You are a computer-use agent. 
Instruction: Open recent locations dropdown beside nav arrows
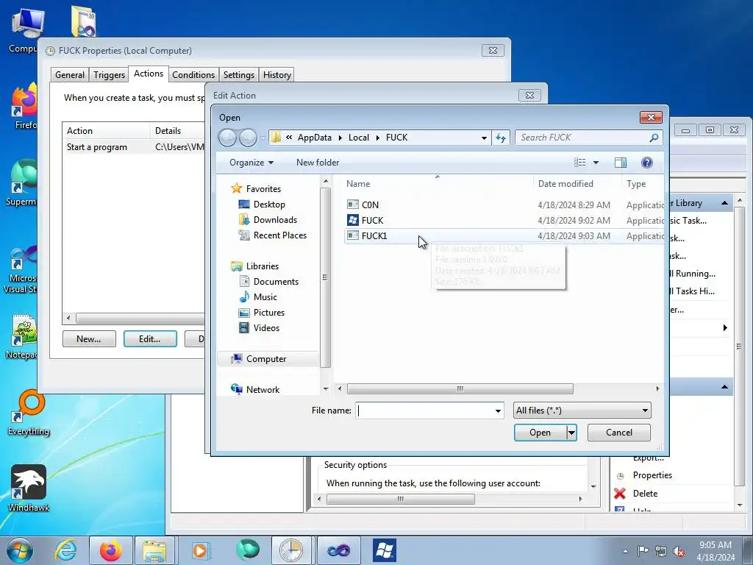[263, 138]
